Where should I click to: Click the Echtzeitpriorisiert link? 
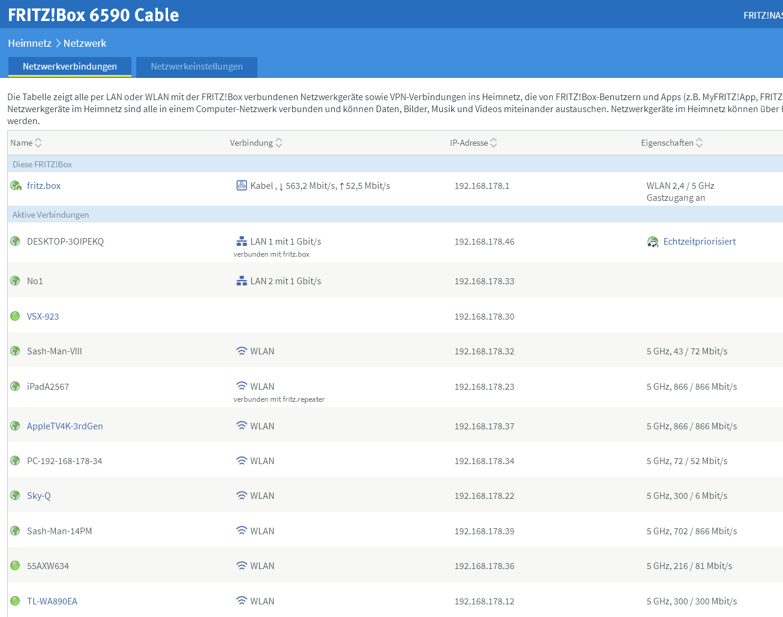(x=700, y=242)
